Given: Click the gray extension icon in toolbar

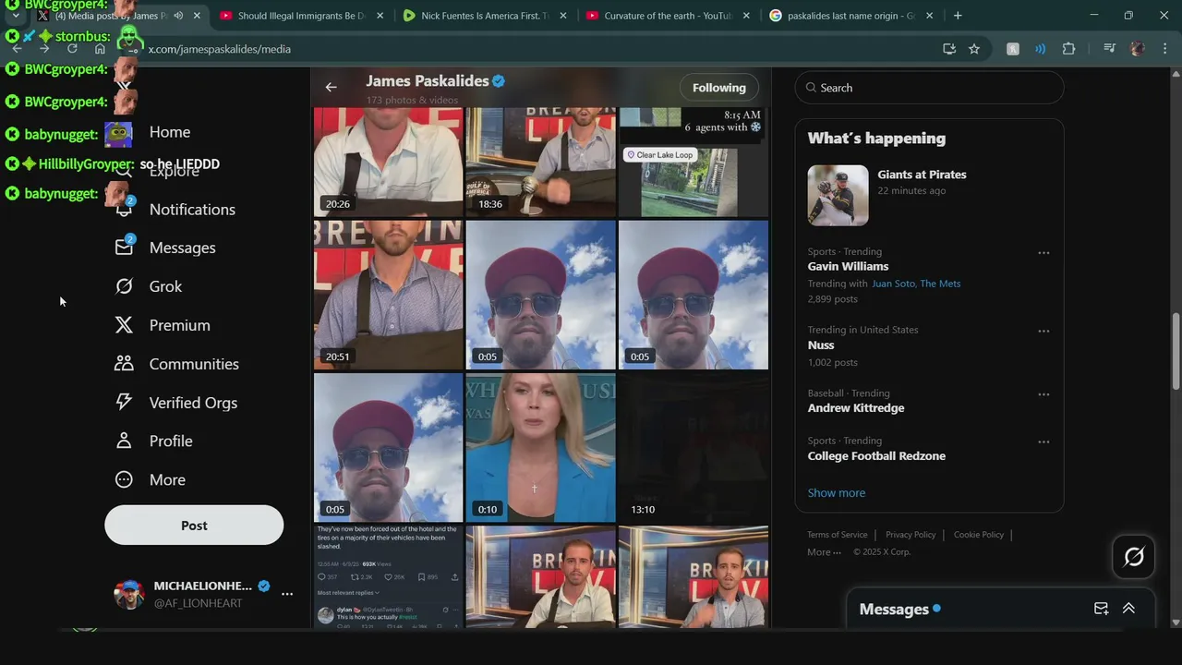Looking at the screenshot, I should pyautogui.click(x=1013, y=49).
